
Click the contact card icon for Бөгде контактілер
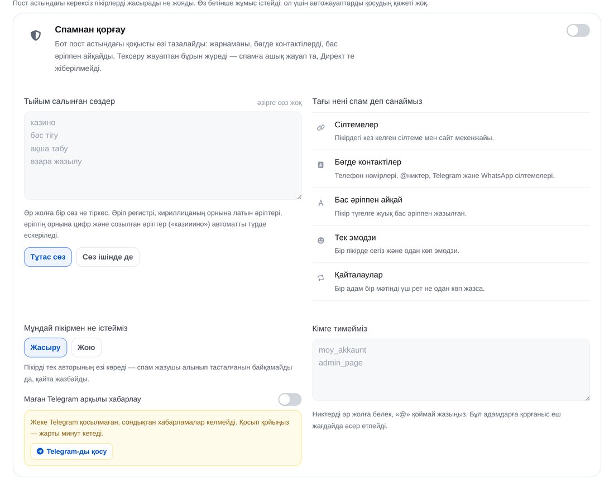point(321,165)
